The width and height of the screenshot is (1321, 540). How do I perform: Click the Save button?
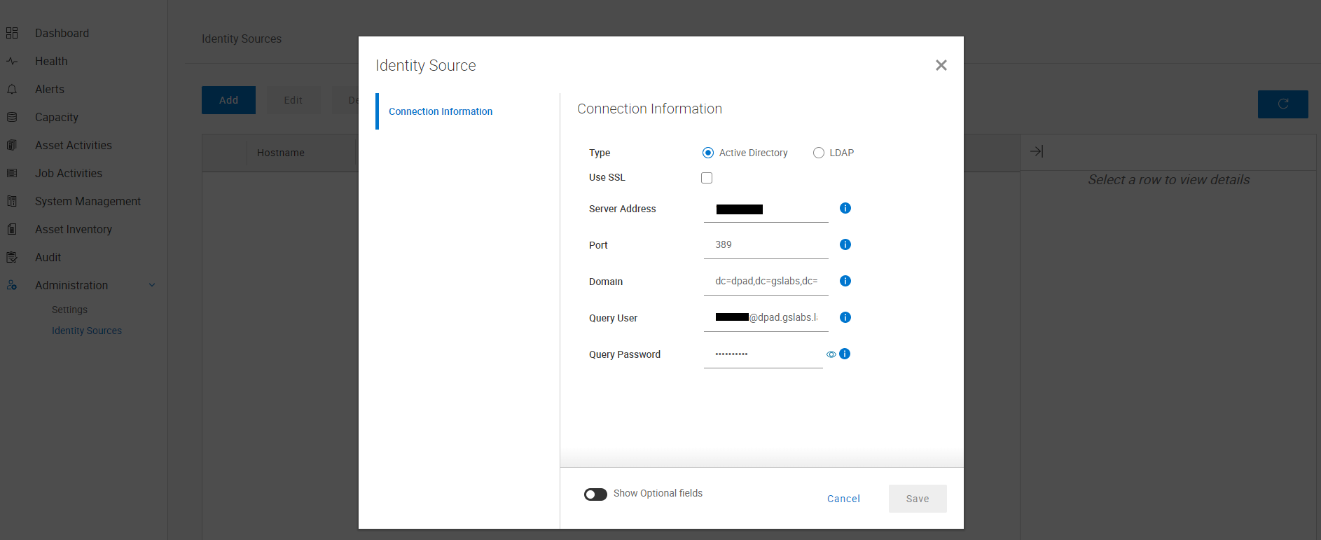coord(917,499)
